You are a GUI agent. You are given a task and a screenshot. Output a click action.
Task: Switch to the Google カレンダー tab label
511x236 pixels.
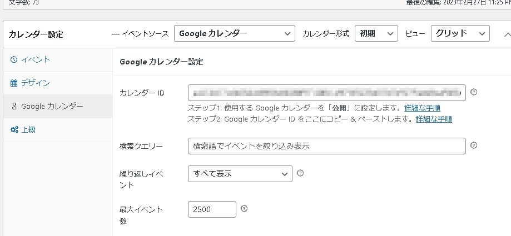click(x=52, y=106)
